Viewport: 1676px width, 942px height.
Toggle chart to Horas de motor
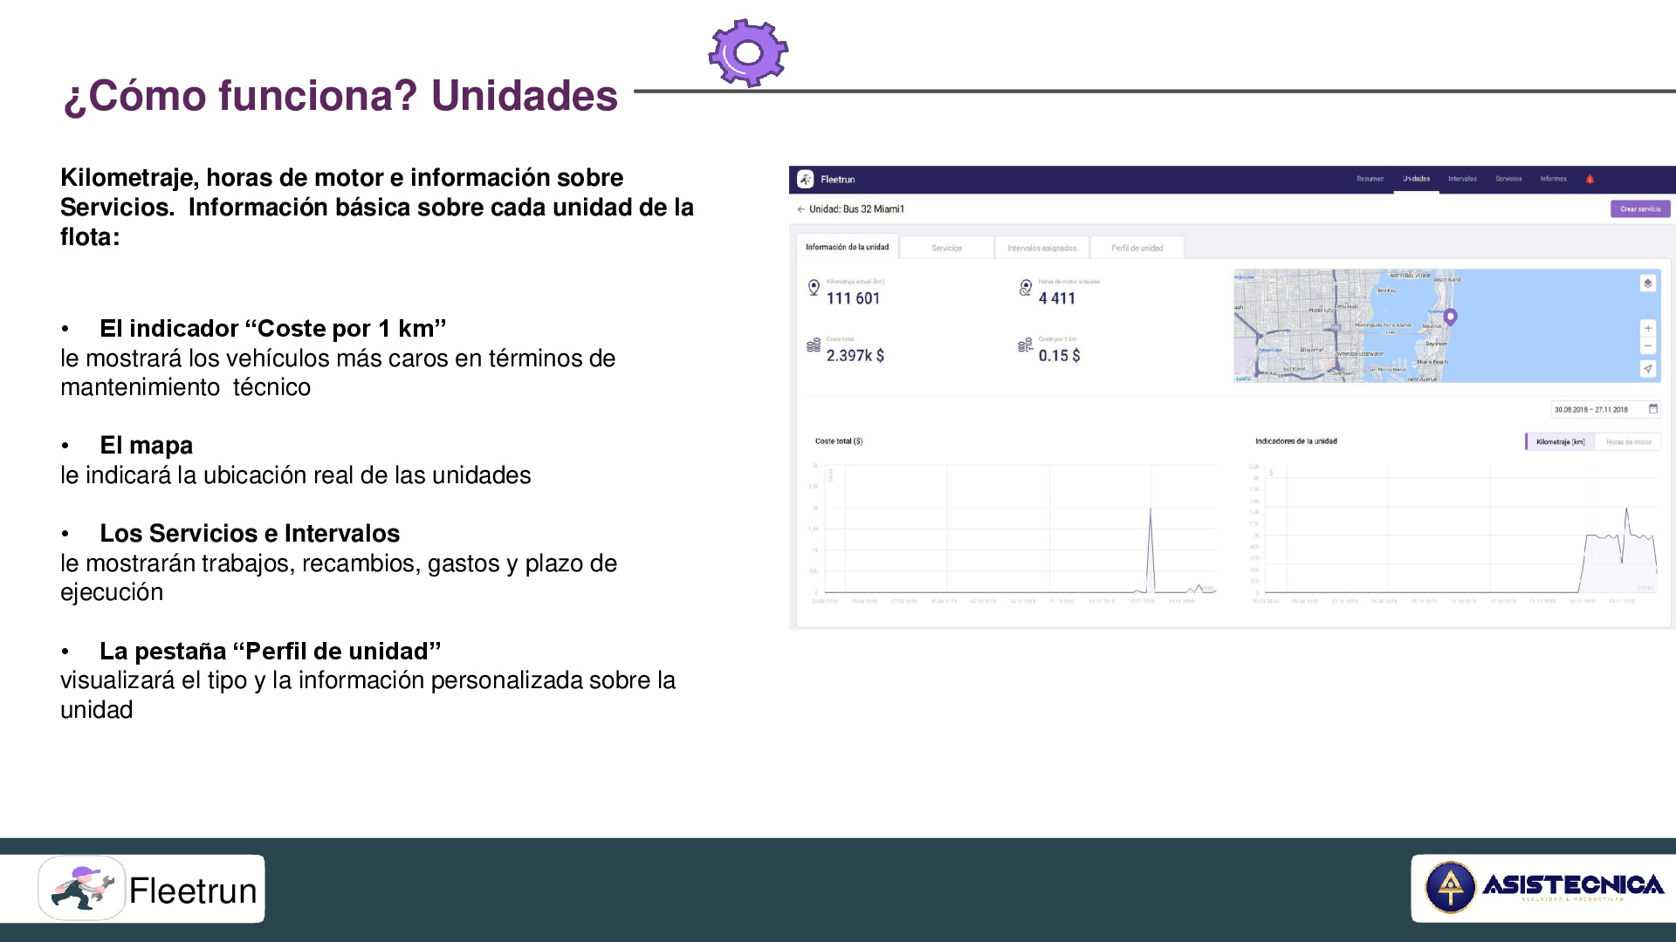click(1628, 442)
